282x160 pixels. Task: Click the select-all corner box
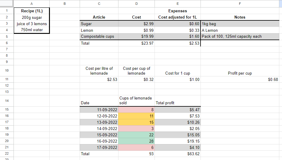[x=7, y=4]
